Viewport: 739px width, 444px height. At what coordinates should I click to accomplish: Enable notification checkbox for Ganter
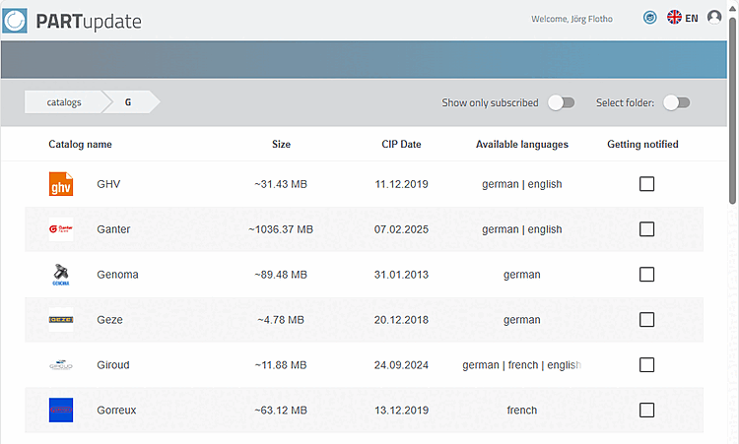tap(646, 229)
